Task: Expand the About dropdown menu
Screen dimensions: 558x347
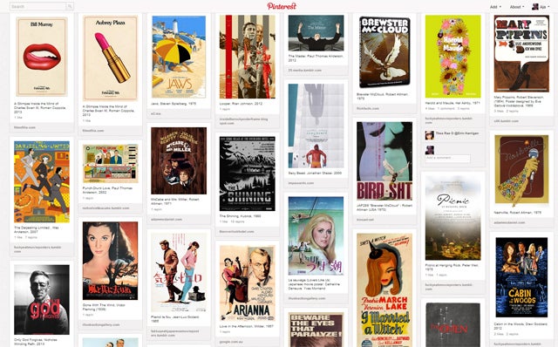Action: pyautogui.click(x=517, y=7)
